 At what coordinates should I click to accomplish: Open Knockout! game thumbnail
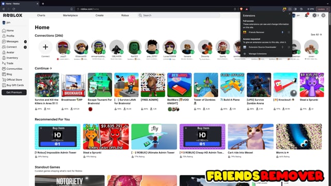(285, 85)
